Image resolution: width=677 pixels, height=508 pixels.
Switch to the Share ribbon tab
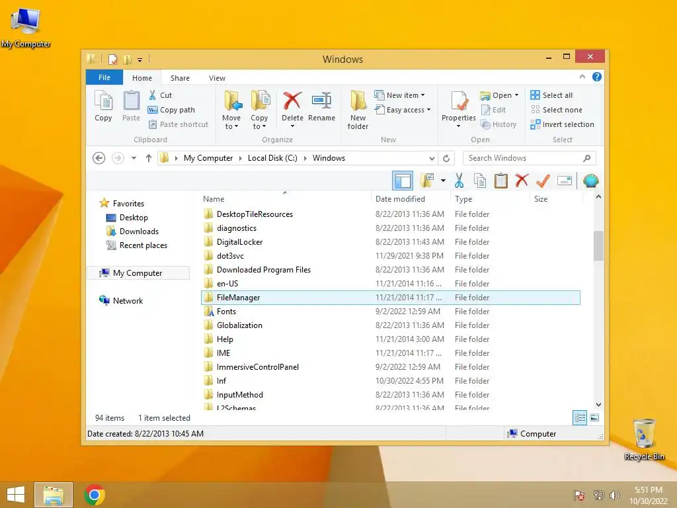click(180, 78)
